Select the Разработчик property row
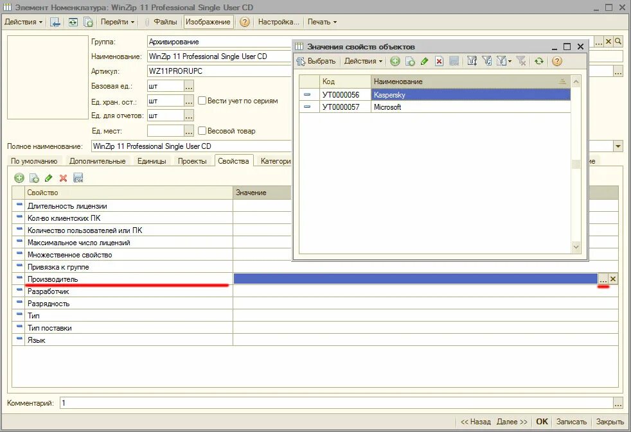Screen dimensions: 631x432 coord(315,291)
